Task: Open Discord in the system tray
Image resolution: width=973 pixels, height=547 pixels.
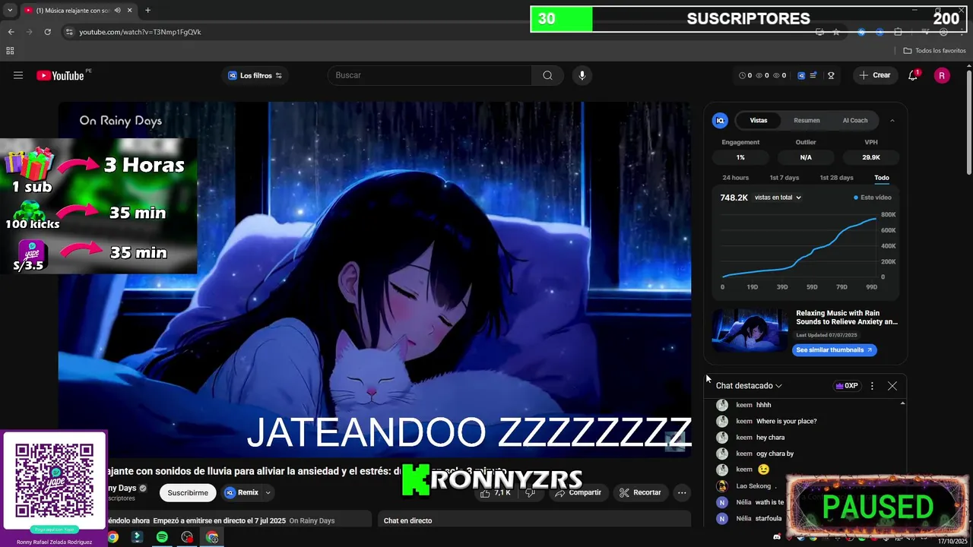Action: point(776,537)
